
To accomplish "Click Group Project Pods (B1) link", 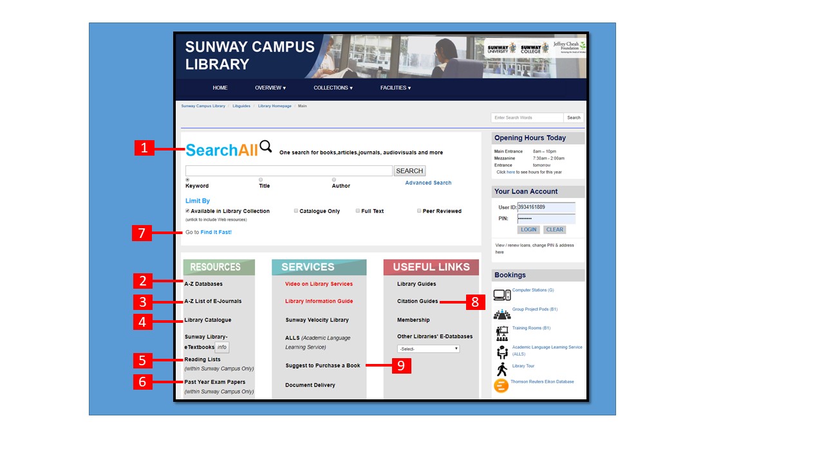I will (535, 309).
